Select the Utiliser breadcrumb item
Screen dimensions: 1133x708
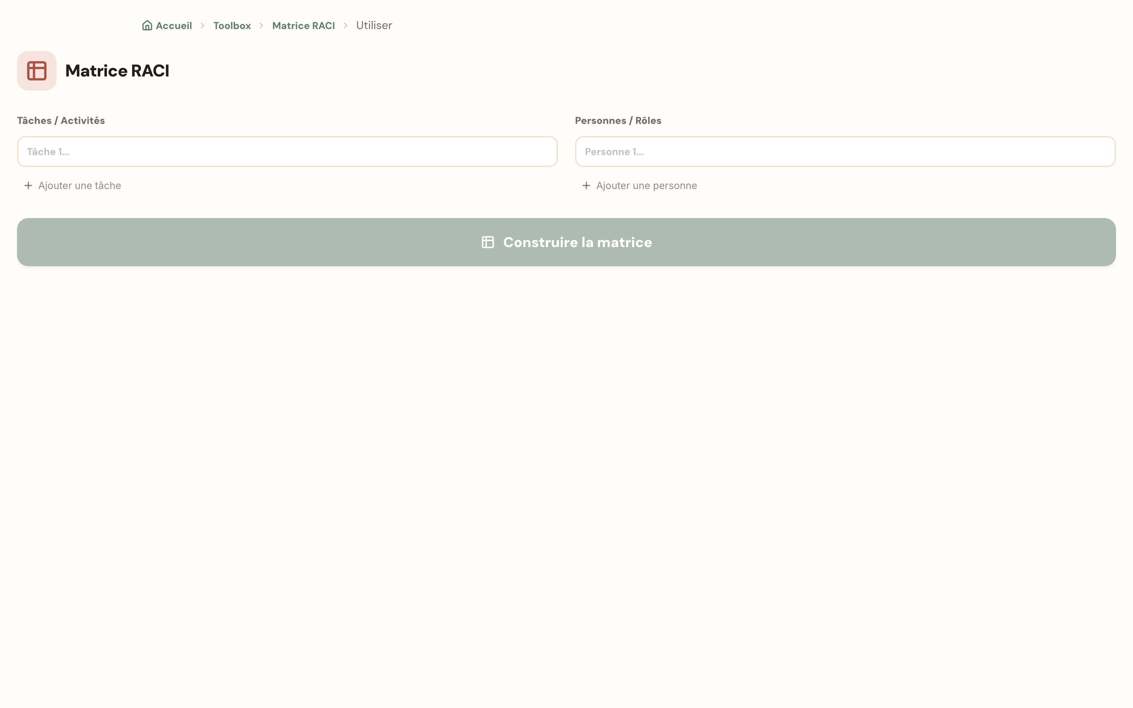click(x=374, y=25)
